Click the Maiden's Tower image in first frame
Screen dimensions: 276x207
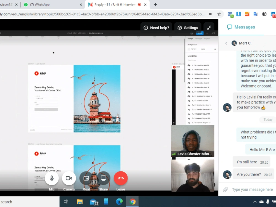(x=97, y=99)
